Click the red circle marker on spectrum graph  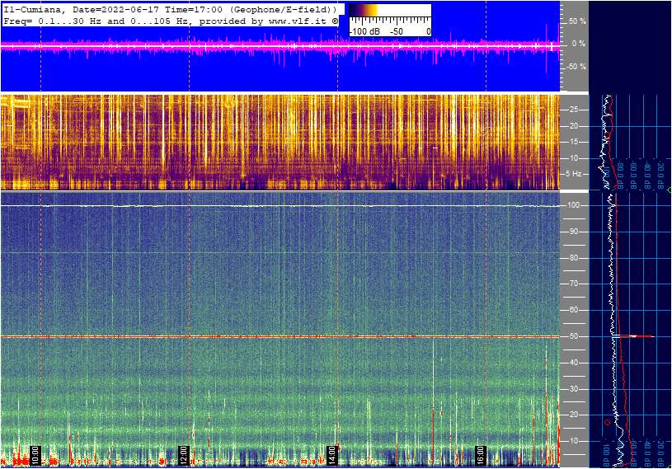pos(608,422)
